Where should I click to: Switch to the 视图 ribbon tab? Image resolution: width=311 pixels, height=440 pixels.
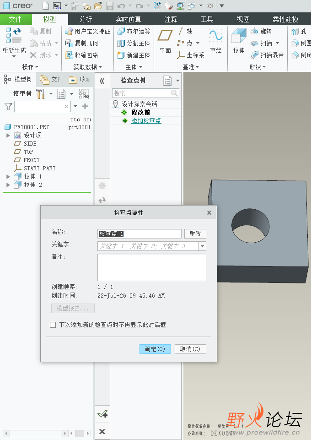pyautogui.click(x=243, y=19)
